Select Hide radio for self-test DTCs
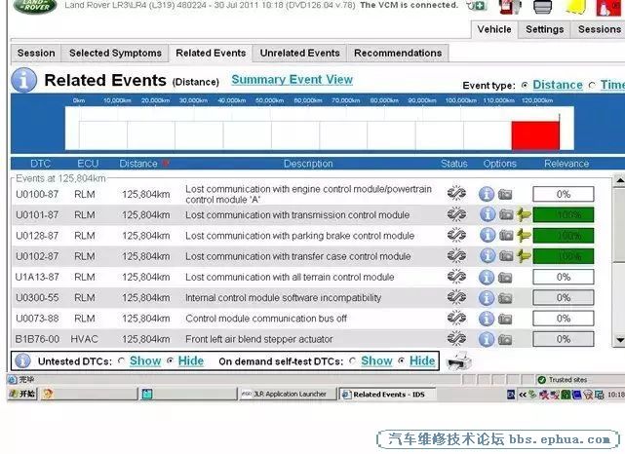The width and height of the screenshot is (625, 454). pyautogui.click(x=402, y=360)
